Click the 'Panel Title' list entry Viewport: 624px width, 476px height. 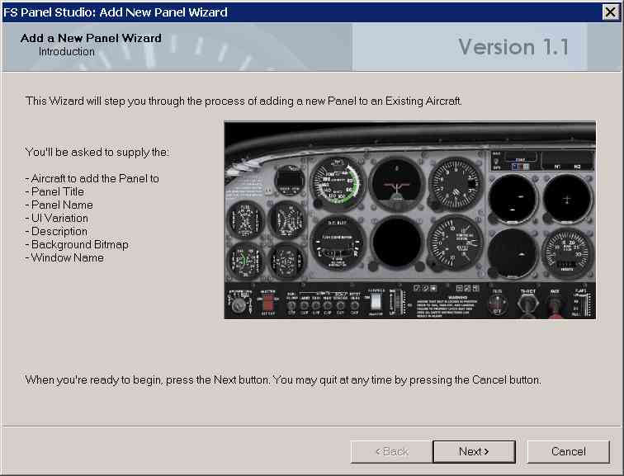(57, 191)
